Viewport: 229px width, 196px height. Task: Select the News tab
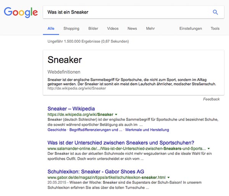click(132, 29)
